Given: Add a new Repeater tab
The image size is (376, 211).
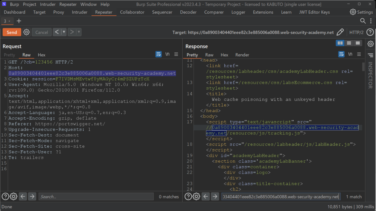Looking at the screenshot, I should [x=19, y=21].
